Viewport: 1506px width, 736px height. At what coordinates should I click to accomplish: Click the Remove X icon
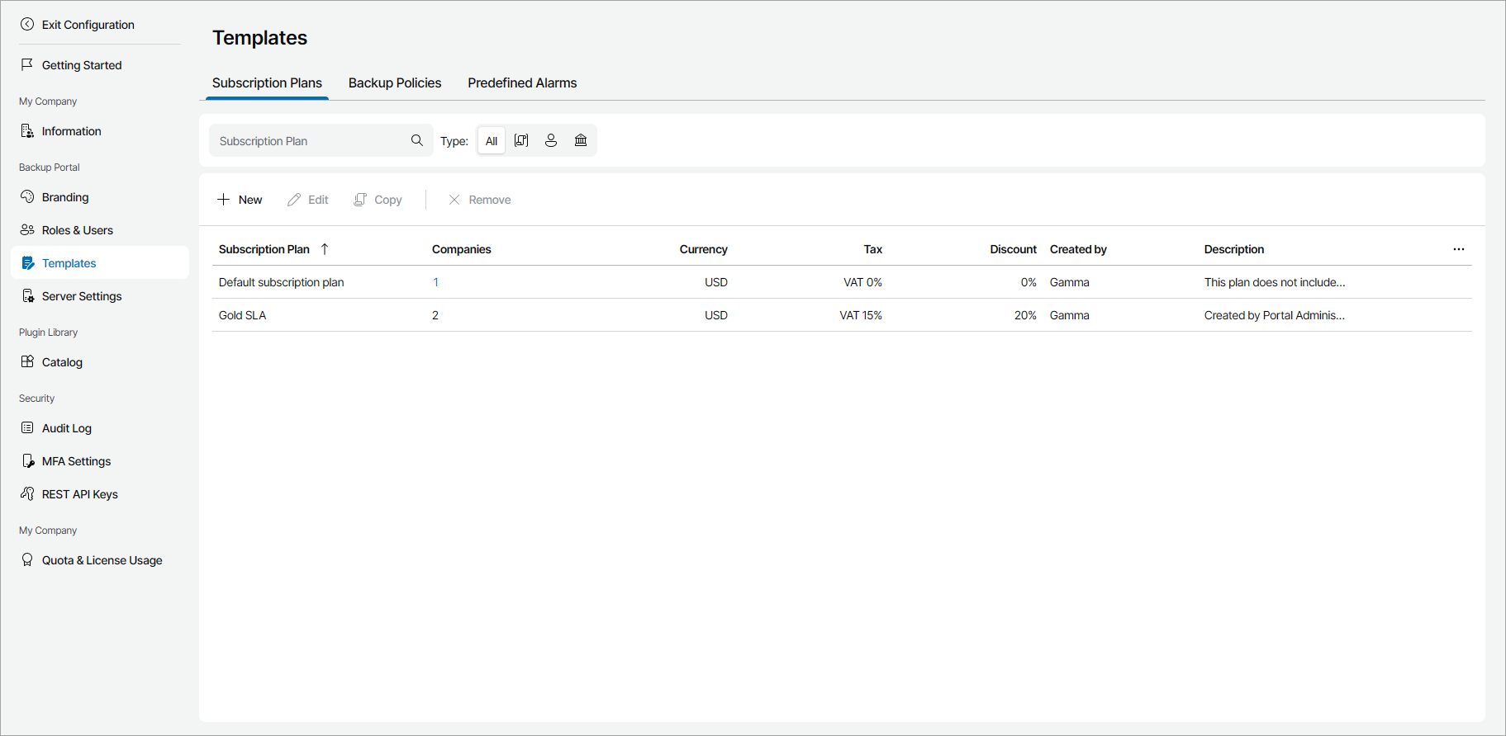454,200
